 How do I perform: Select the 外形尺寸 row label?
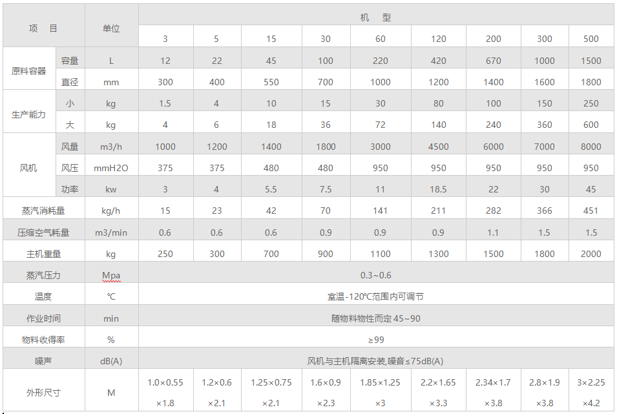43,393
